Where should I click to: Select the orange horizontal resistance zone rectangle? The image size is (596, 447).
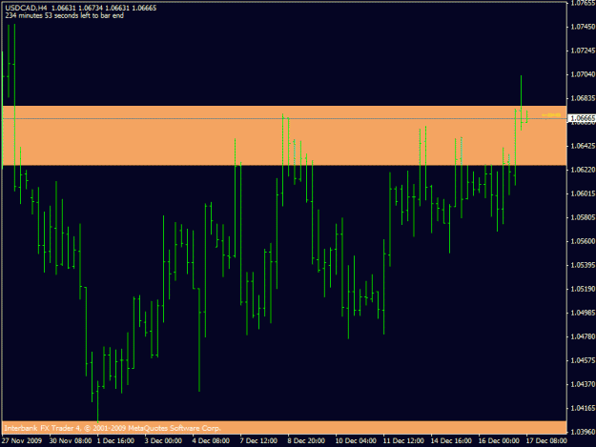point(284,135)
